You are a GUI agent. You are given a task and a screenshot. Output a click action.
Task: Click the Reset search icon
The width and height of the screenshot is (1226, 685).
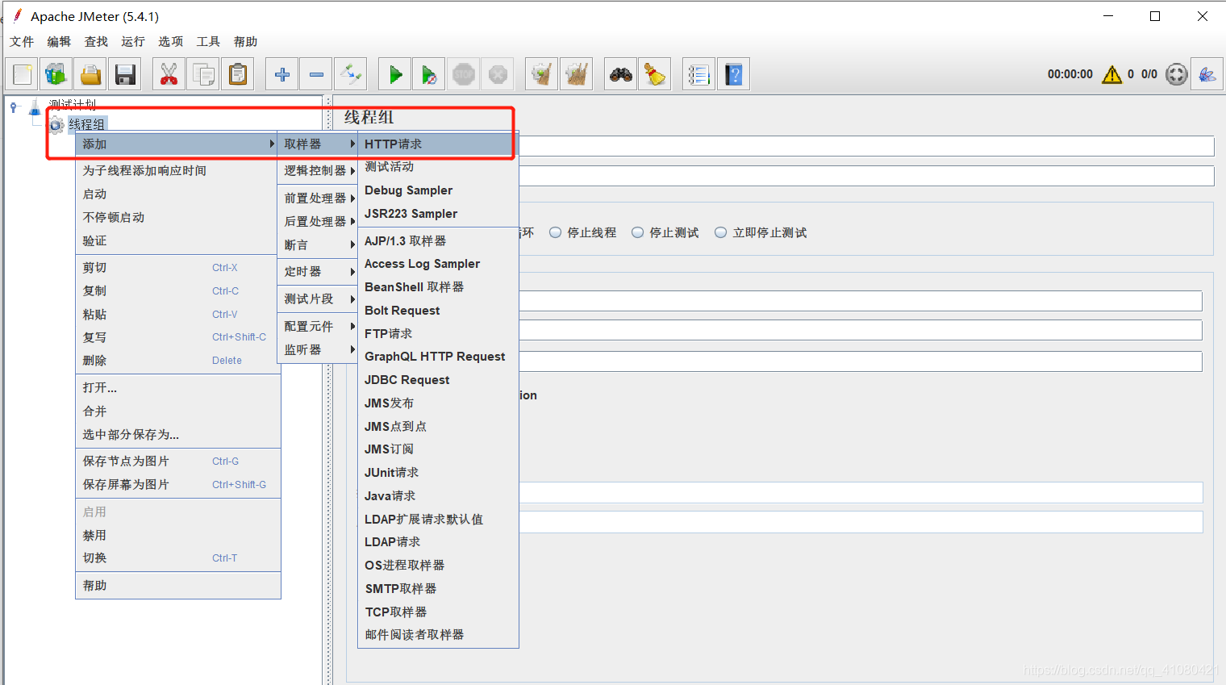pos(655,74)
